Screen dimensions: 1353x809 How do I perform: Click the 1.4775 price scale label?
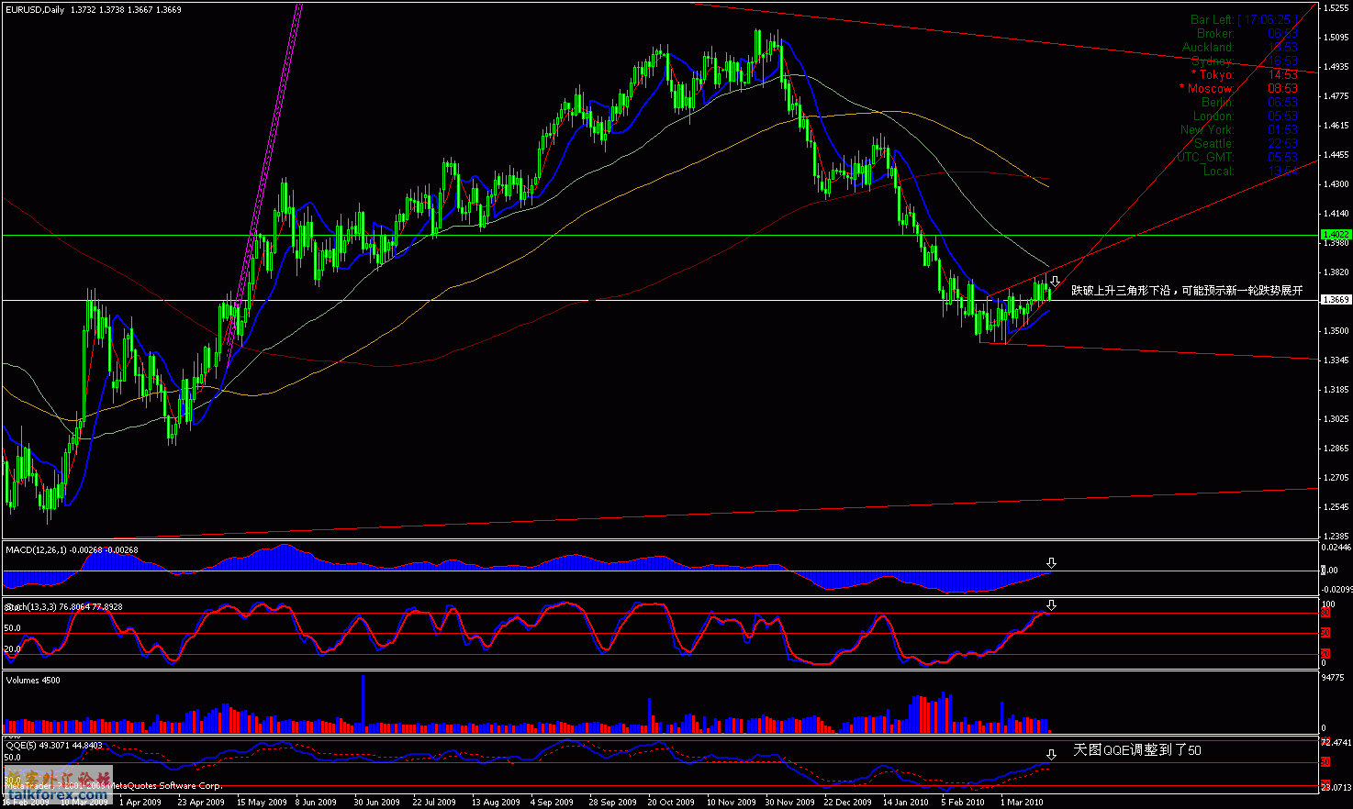point(1336,96)
